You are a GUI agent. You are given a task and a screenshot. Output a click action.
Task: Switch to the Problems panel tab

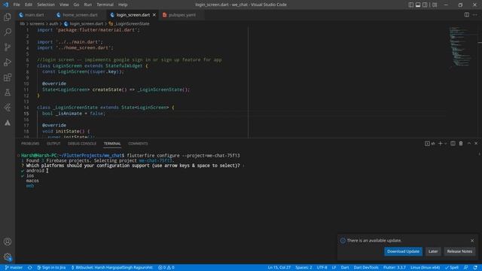(x=30, y=144)
